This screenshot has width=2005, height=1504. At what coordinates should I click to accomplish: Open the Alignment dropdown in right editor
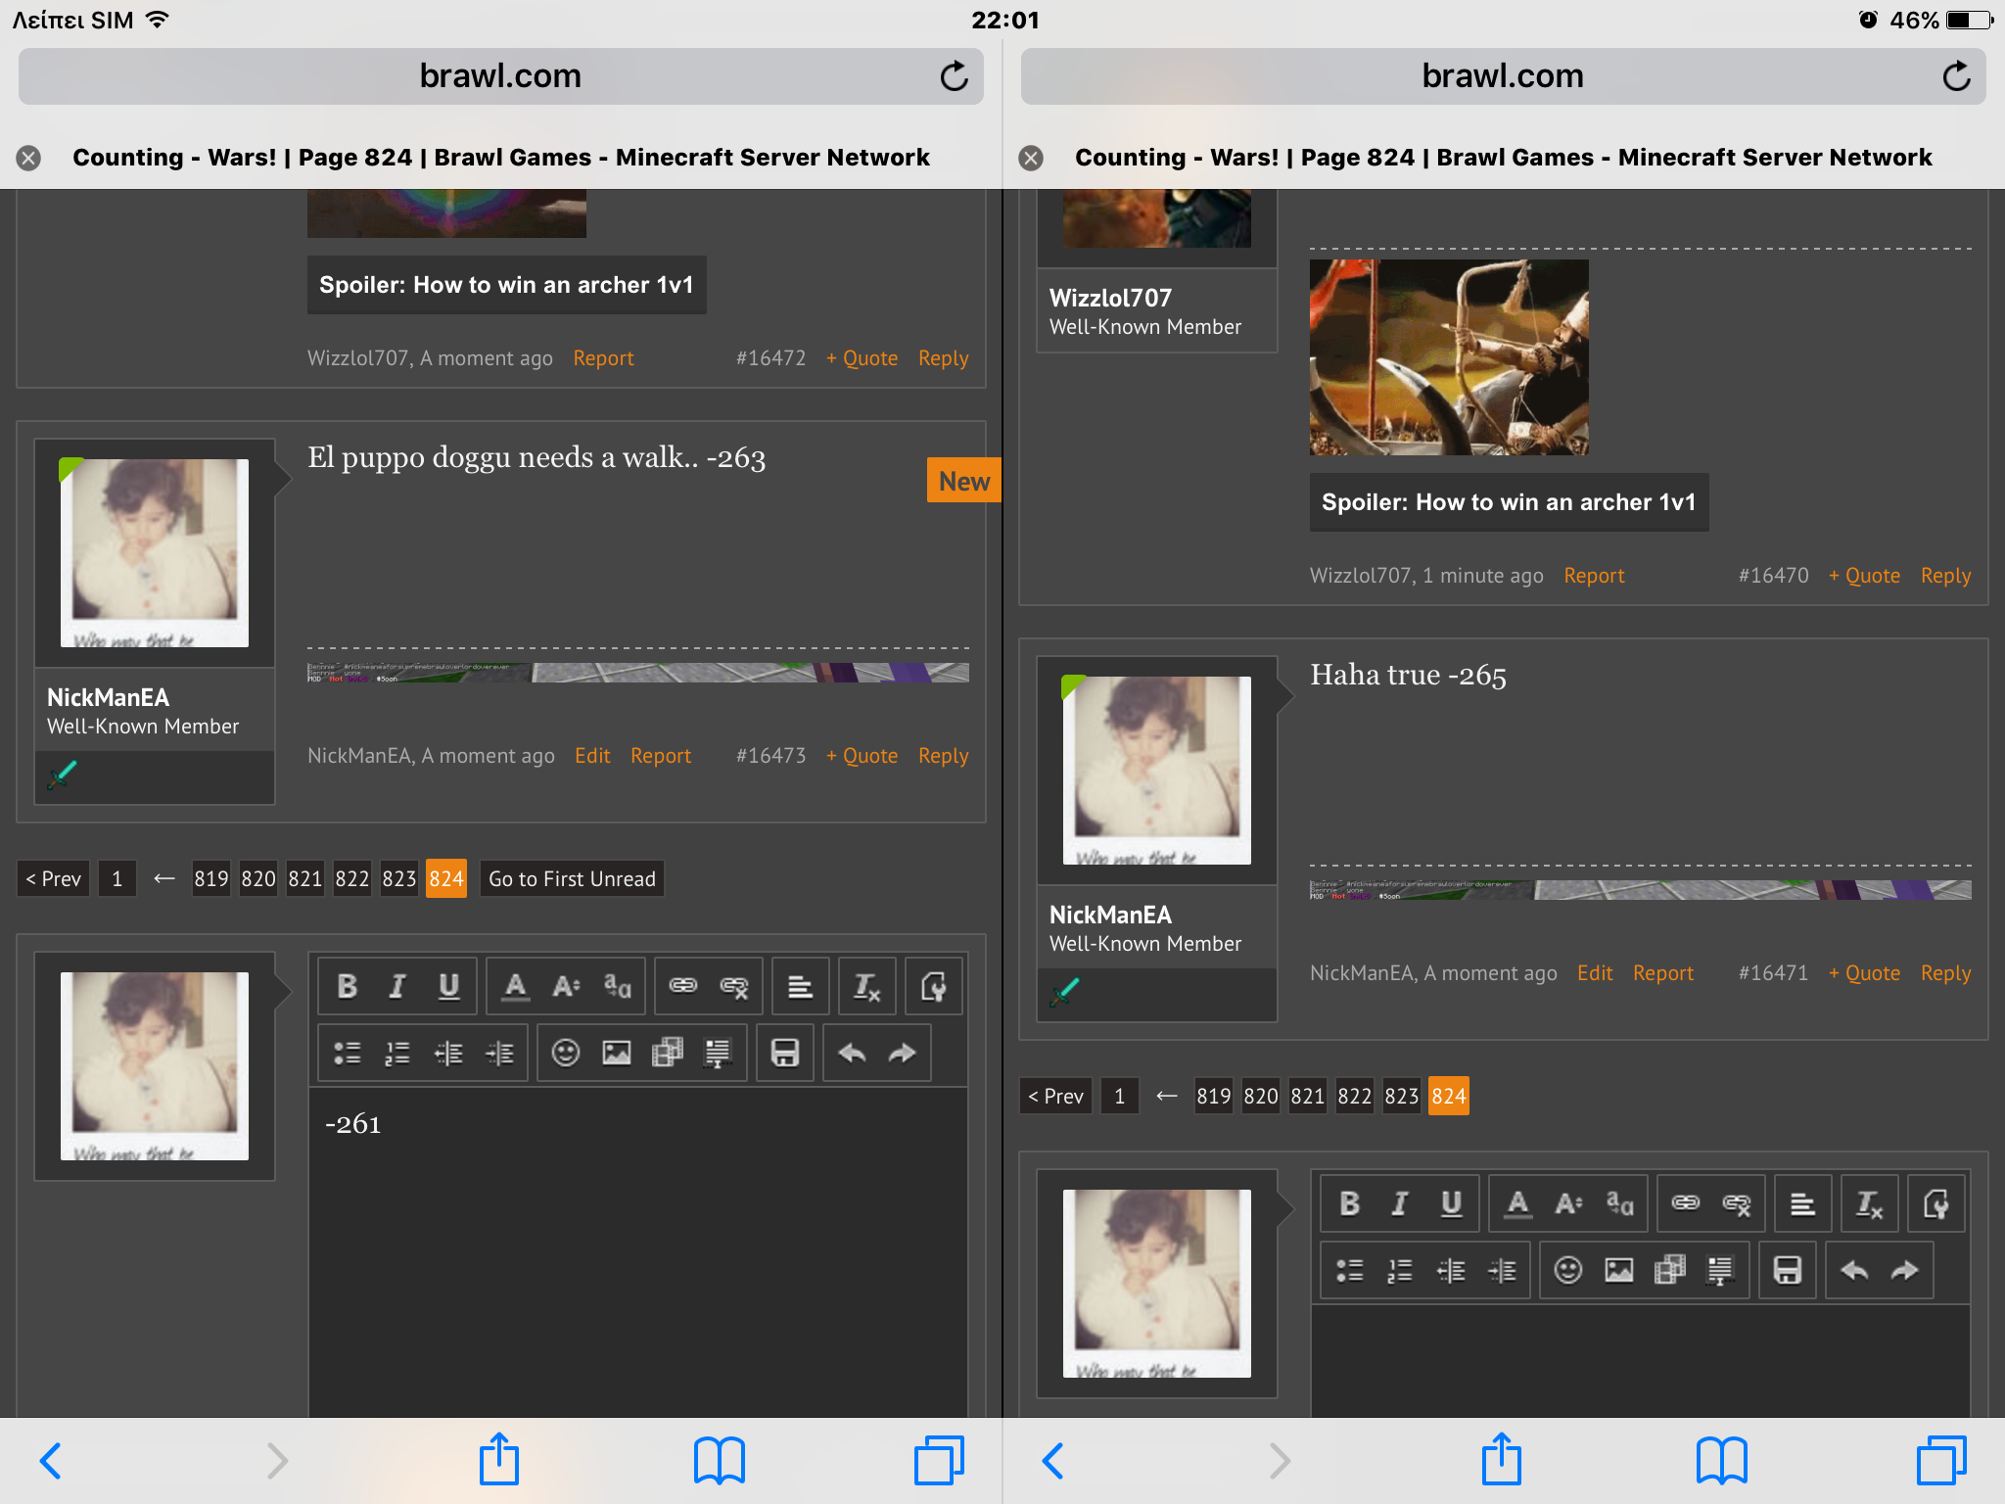1802,1203
